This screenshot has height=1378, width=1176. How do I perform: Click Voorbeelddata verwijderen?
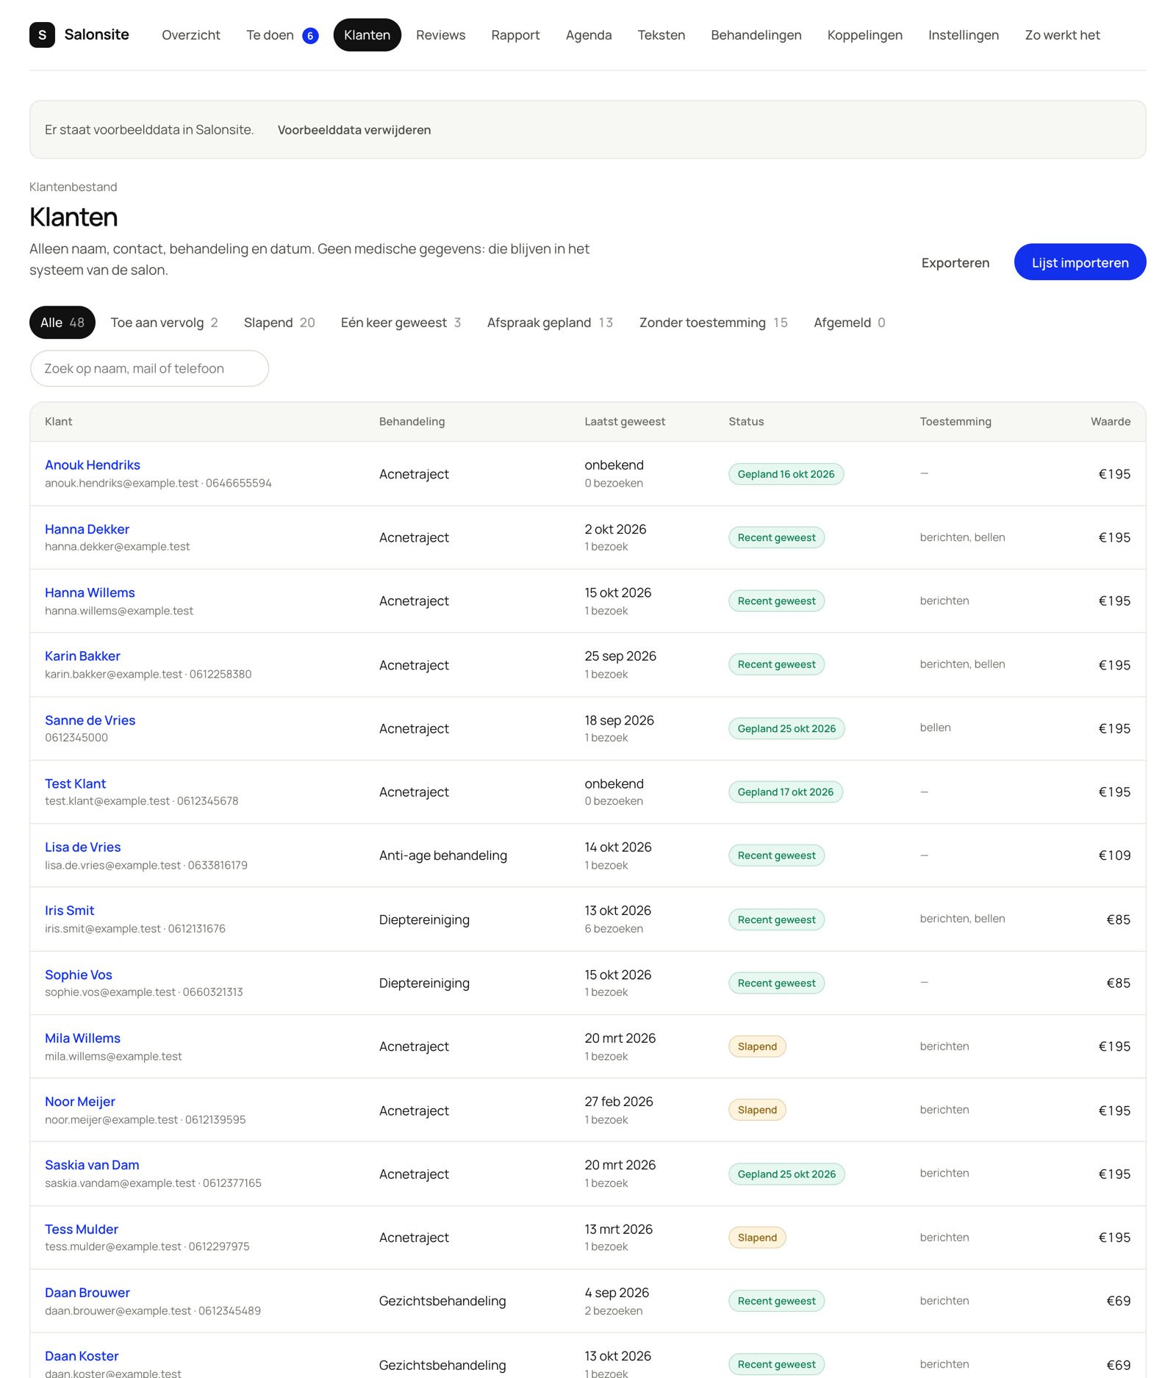pyautogui.click(x=354, y=130)
